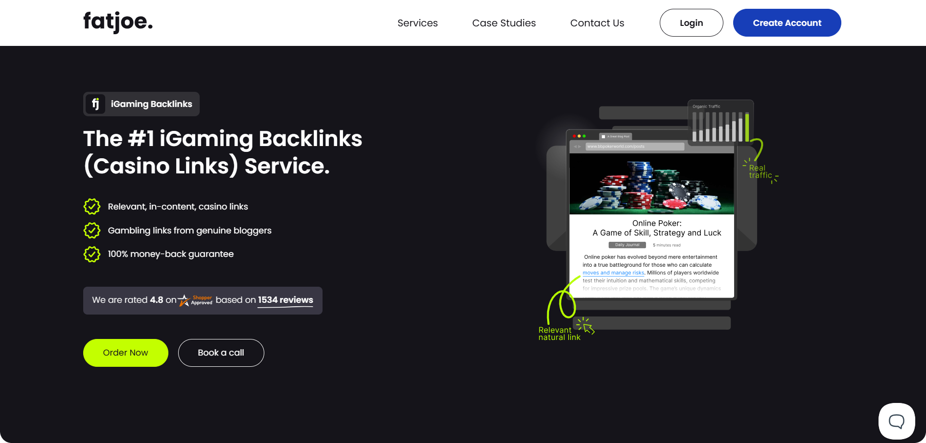Viewport: 926px width, 443px height.
Task: Click the Create Account button
Action: click(x=787, y=22)
